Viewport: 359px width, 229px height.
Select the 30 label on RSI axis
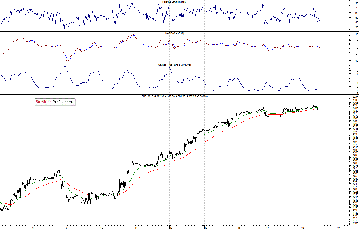click(357, 27)
